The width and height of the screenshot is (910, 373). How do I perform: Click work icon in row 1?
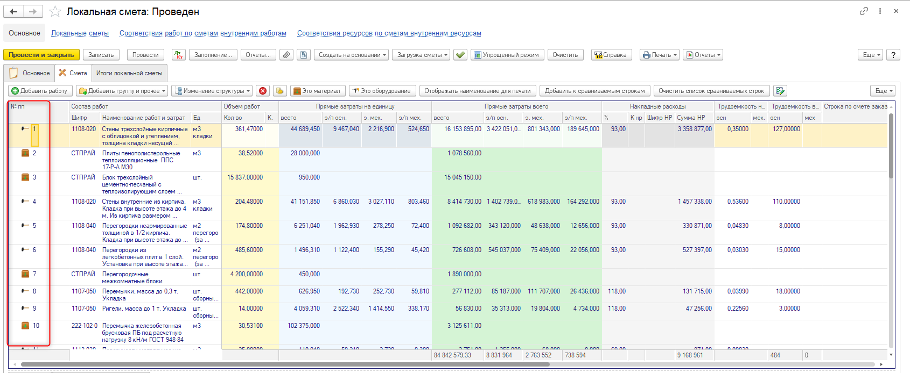(x=25, y=128)
